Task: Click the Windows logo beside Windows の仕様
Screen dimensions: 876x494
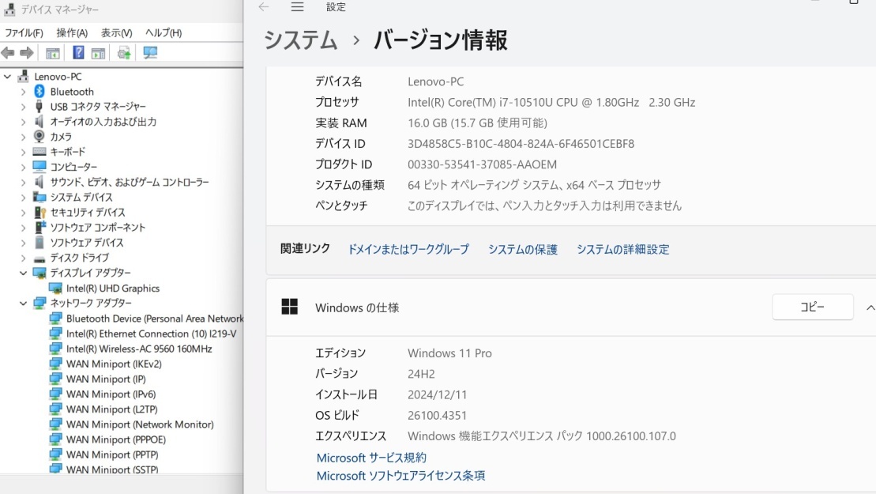Action: [x=289, y=307]
